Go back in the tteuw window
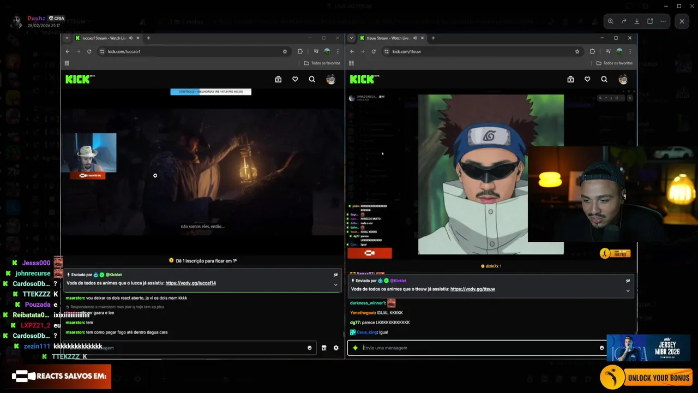This screenshot has height=393, width=698. [352, 51]
